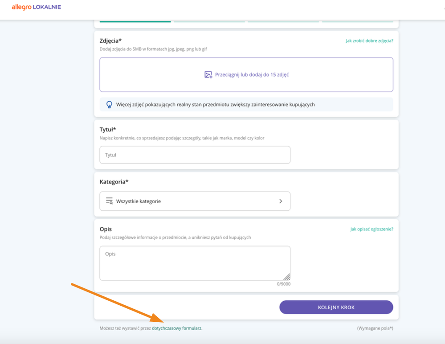The width and height of the screenshot is (445, 344).
Task: Select the fourth progress step bar
Action: 357,21
